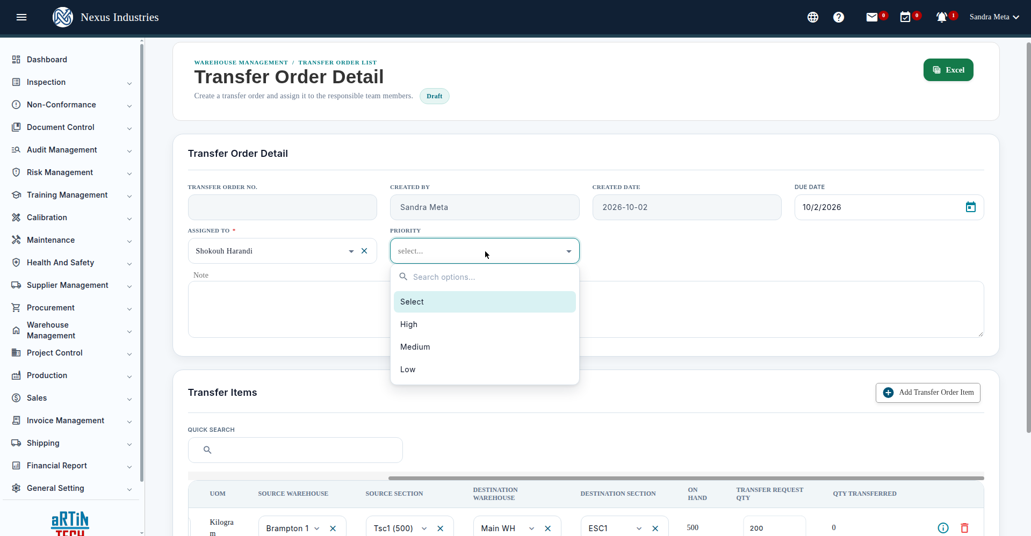The image size is (1031, 536).
Task: Clear the Assigned To selection
Action: click(364, 251)
